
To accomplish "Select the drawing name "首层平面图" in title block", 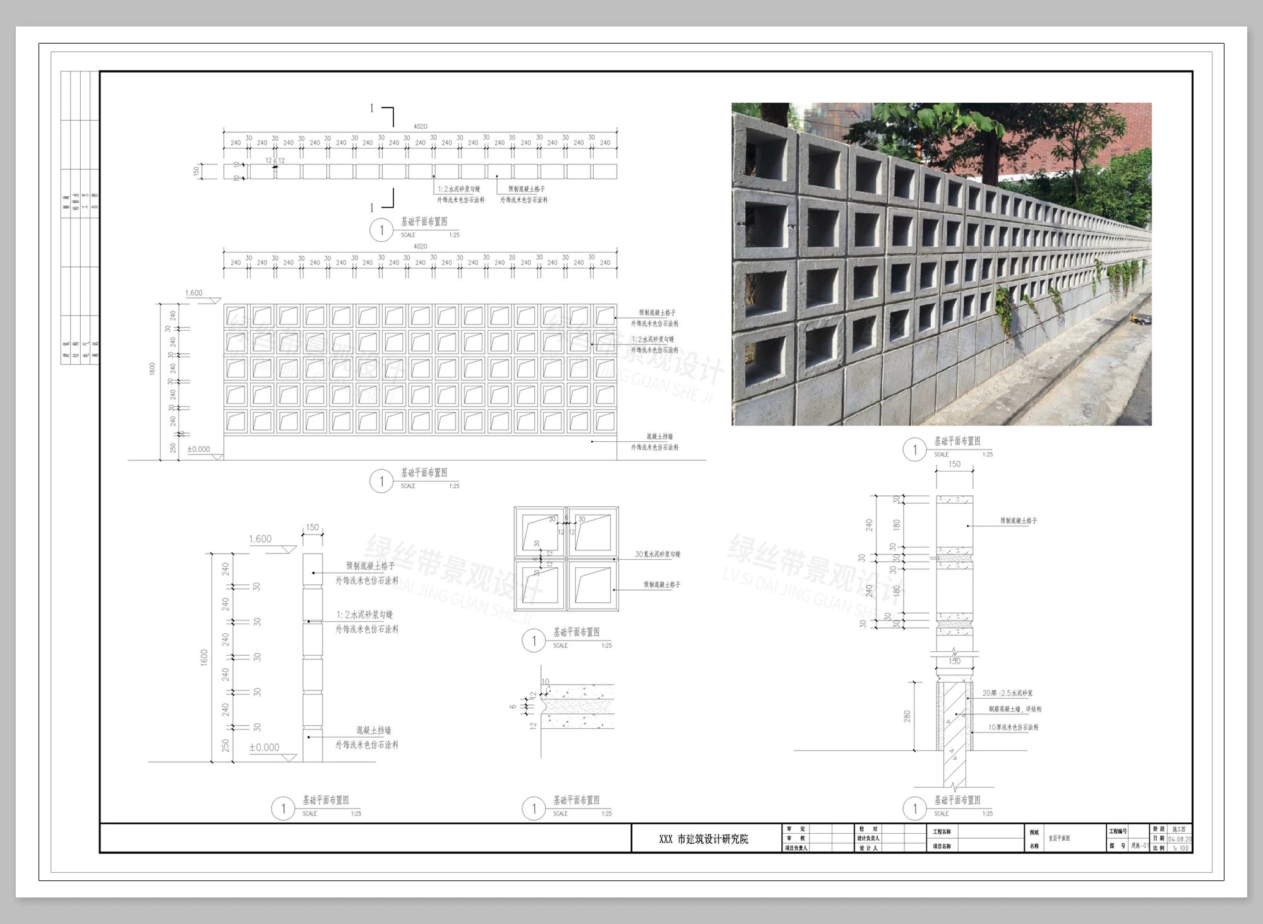I will click(1059, 839).
